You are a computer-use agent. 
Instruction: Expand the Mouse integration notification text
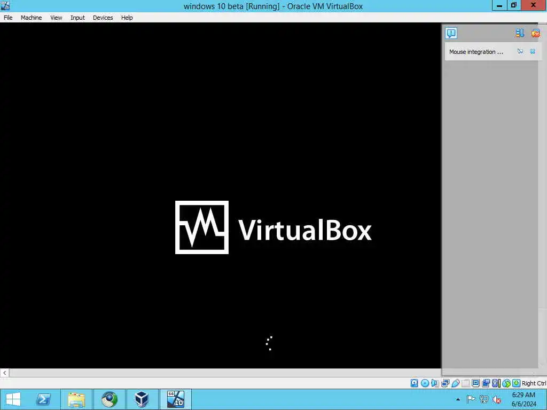pos(476,52)
